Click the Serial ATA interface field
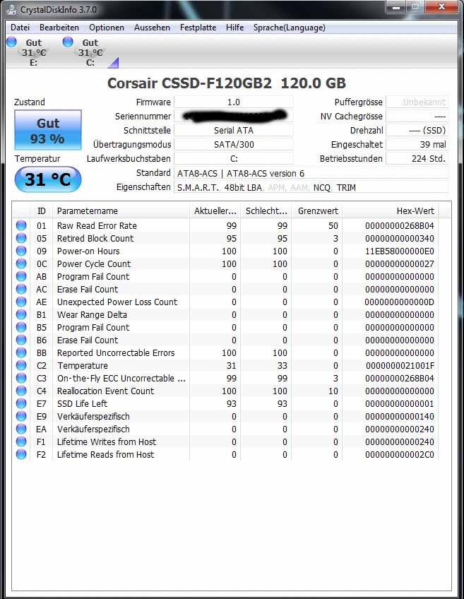This screenshot has height=599, width=464. point(234,130)
